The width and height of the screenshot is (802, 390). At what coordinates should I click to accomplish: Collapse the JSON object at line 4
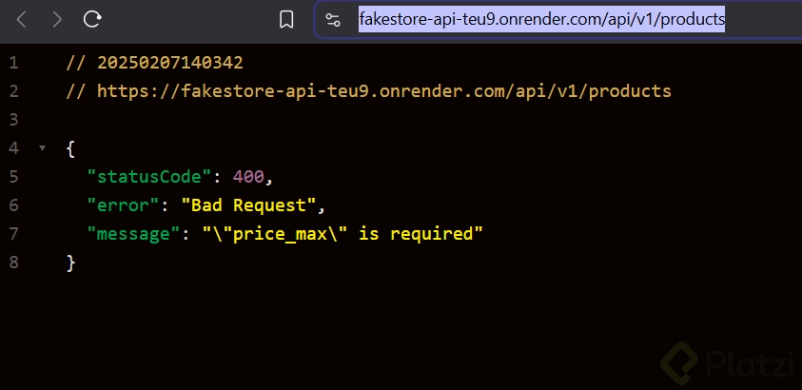42,149
